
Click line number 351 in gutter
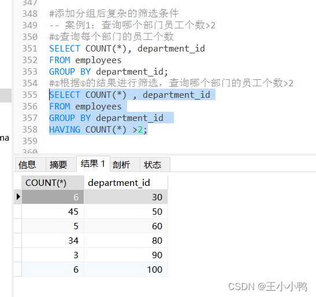click(30, 49)
